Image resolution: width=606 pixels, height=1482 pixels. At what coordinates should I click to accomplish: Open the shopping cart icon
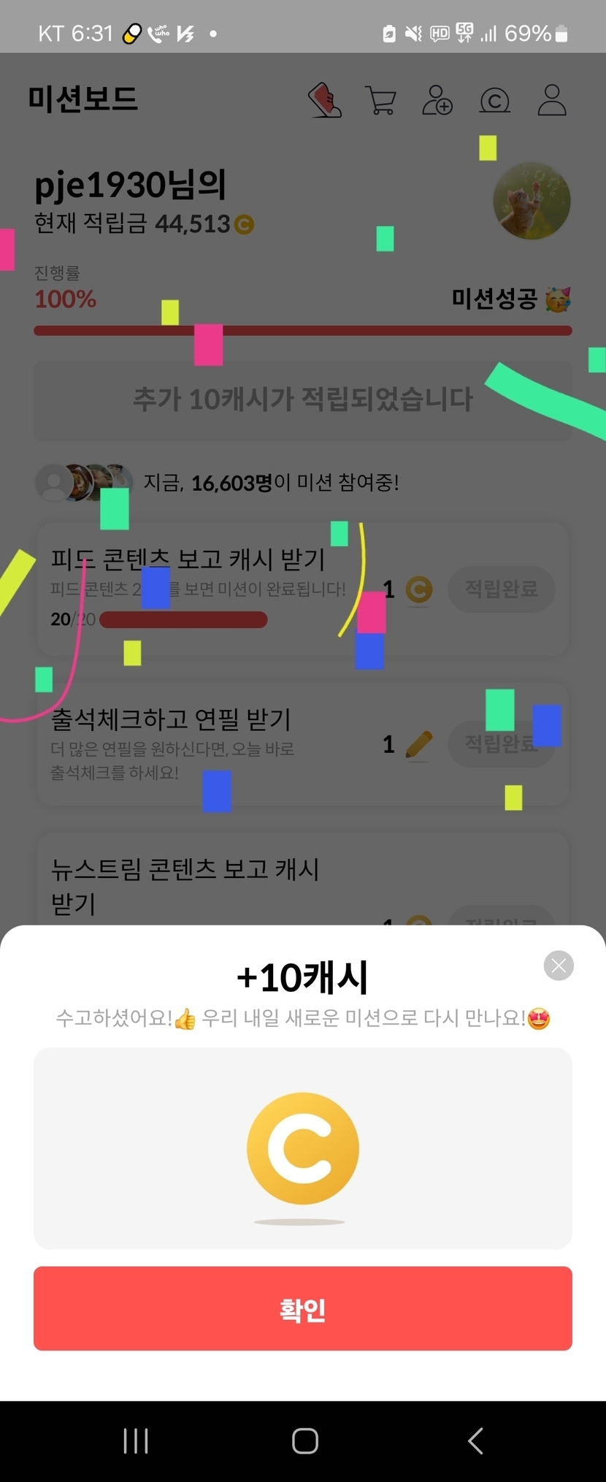(380, 100)
